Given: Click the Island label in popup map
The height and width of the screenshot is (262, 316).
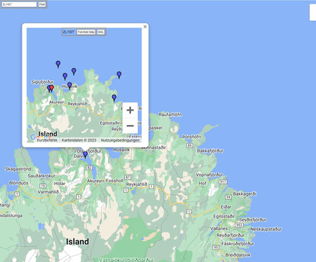Looking at the screenshot, I should tap(48, 134).
